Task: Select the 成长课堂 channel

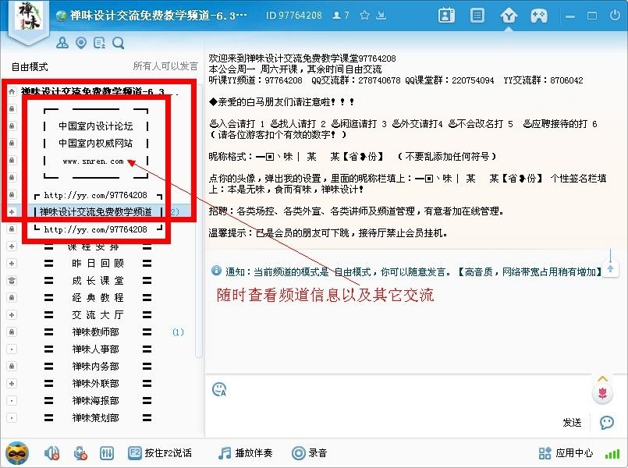Action: (x=98, y=280)
